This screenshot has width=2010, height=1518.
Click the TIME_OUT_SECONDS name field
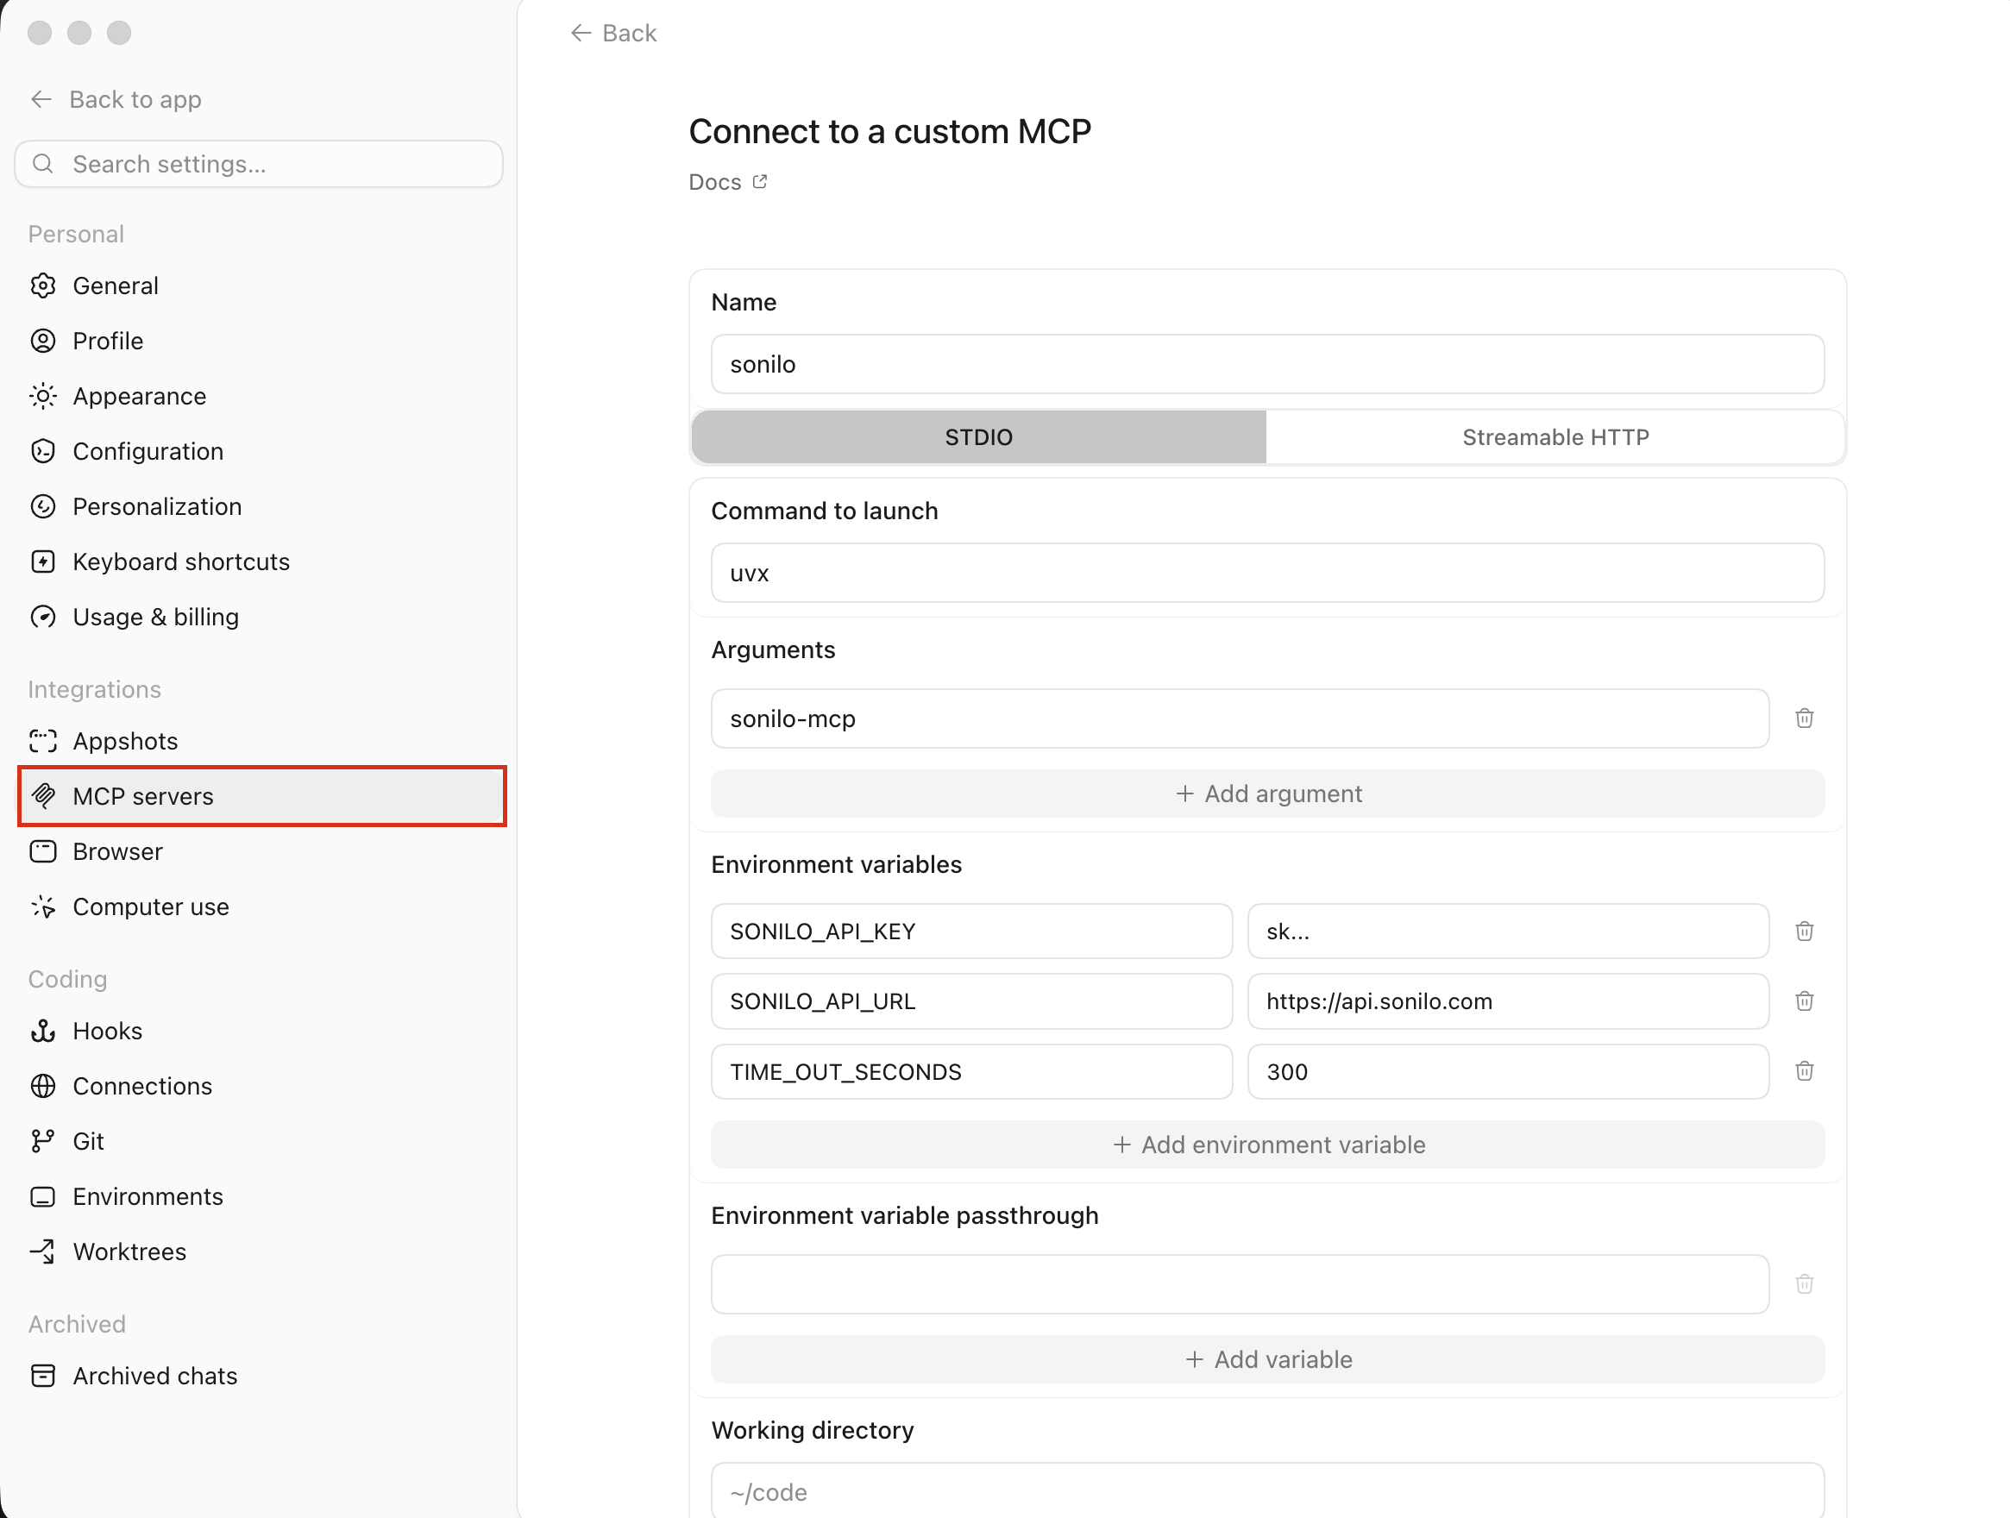tap(971, 1071)
